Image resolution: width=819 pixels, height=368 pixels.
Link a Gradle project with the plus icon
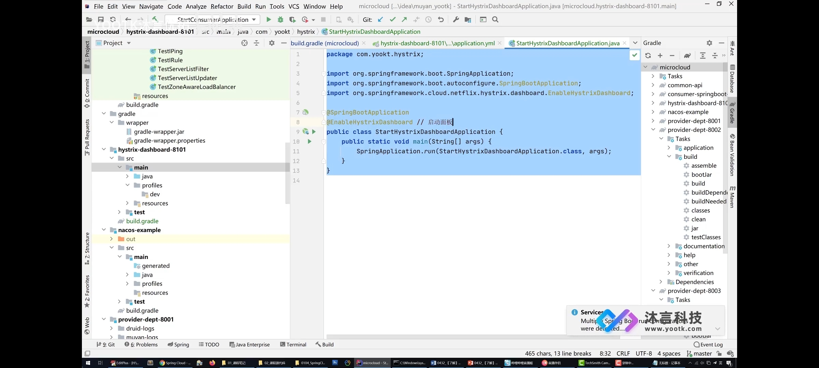660,56
